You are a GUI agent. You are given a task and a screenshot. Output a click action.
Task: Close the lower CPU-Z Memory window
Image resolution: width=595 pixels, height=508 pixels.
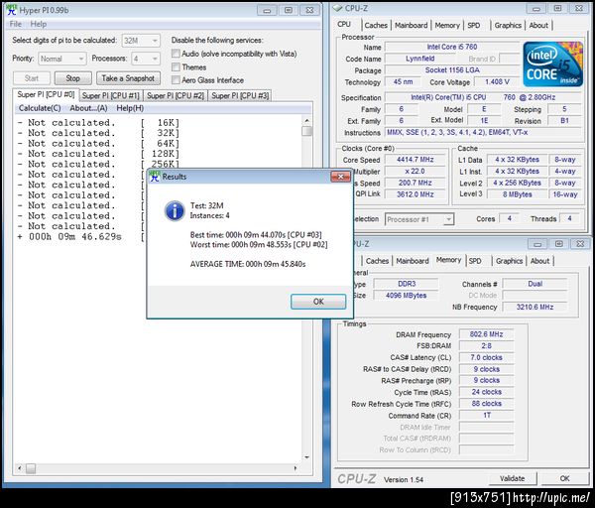pyautogui.click(x=580, y=244)
